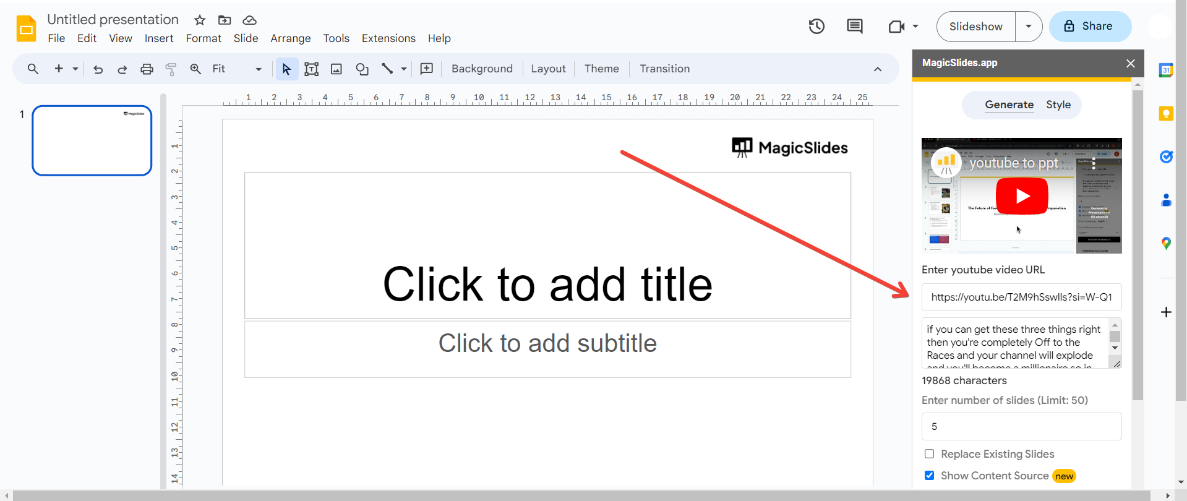This screenshot has height=501, width=1187.
Task: Click the zoom tool icon
Action: tap(195, 69)
